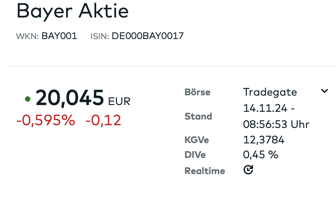Click the Börse label

pyautogui.click(x=197, y=92)
